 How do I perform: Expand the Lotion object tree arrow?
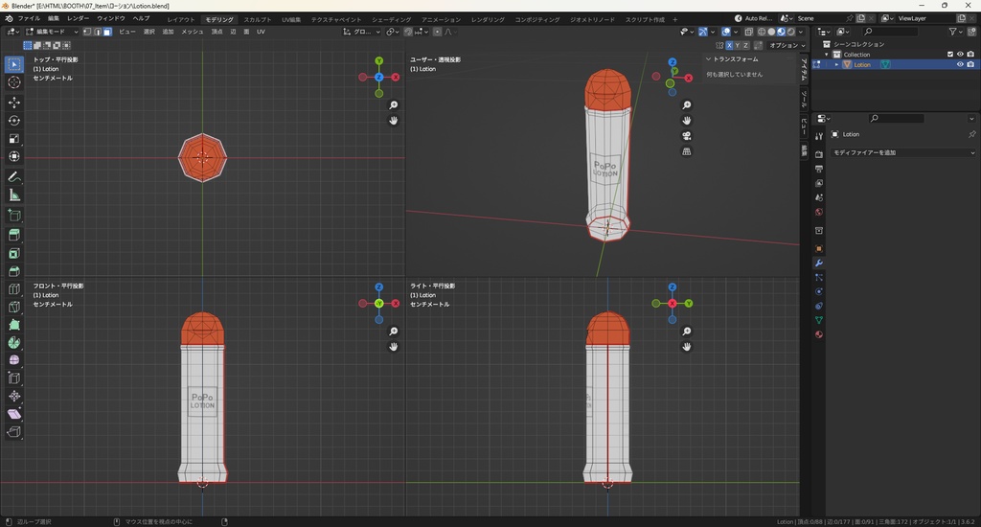(x=836, y=64)
